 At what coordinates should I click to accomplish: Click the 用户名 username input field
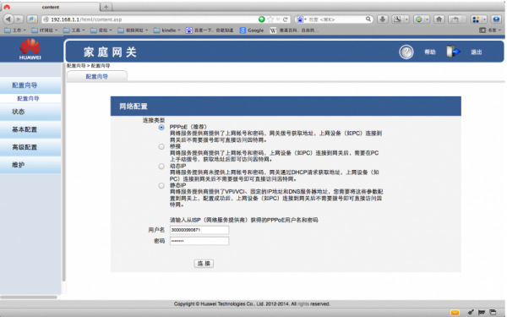199,230
